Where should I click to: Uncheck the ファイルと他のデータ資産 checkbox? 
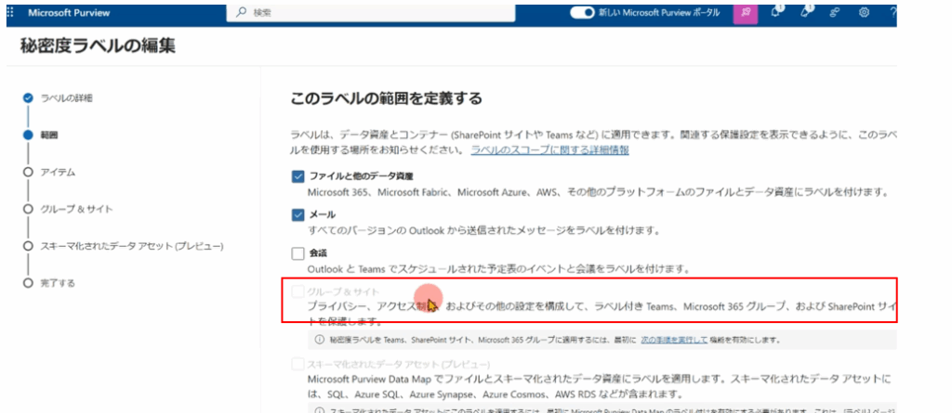point(297,176)
